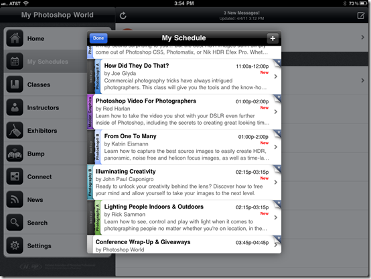
Task: Open the Bump feature icon
Action: pyautogui.click(x=15, y=154)
